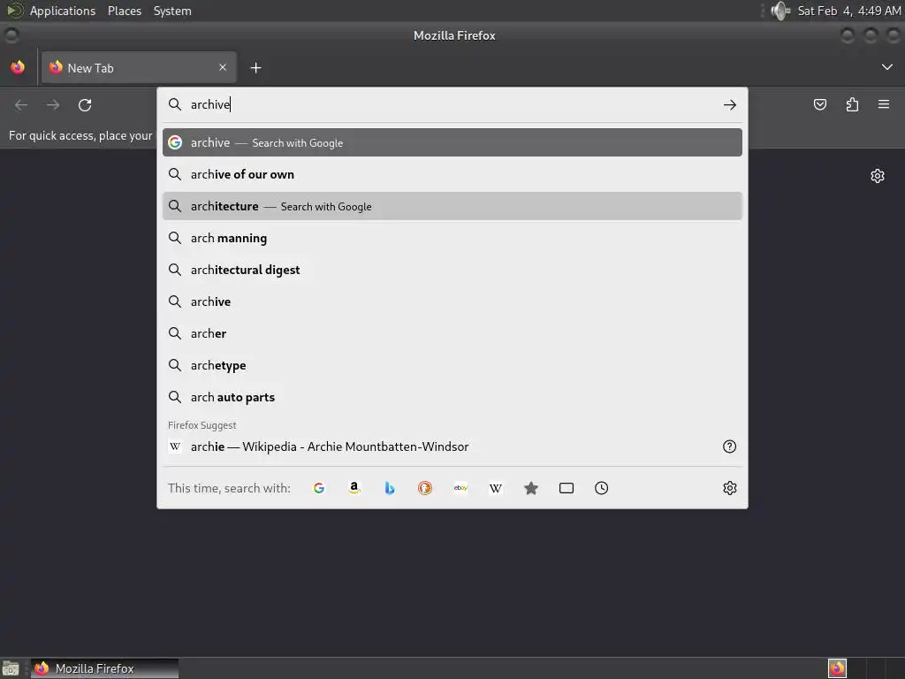Screen dimensions: 905x679
Task: Search this time with Amazon icon
Action: pos(354,488)
